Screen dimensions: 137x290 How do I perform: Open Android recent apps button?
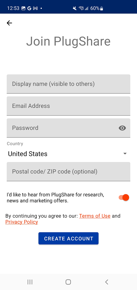30,282
